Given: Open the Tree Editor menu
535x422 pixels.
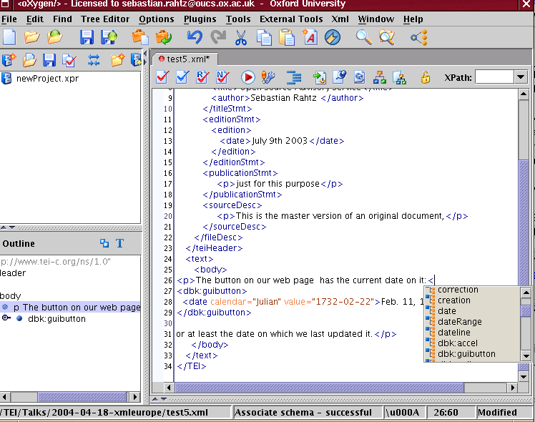Looking at the screenshot, I should point(105,19).
